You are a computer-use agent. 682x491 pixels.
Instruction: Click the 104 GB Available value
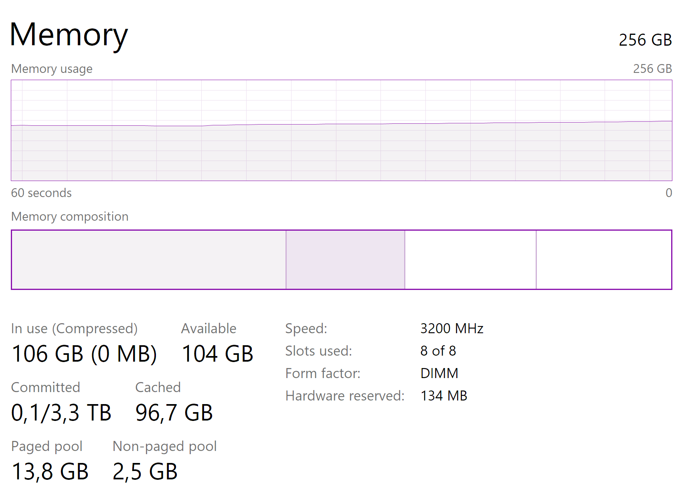(x=217, y=354)
